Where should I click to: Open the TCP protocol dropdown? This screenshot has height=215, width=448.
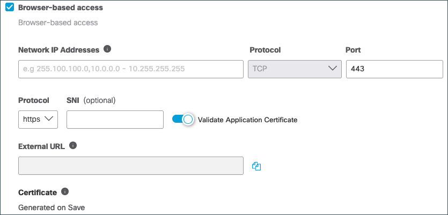pos(295,69)
